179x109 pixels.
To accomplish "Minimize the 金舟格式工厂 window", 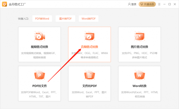I will point(164,4).
